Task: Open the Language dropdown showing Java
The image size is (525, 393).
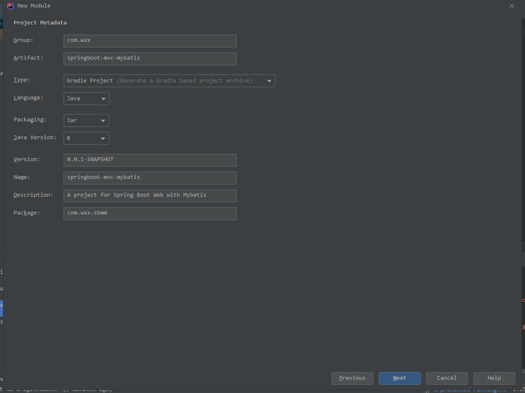Action: point(86,99)
